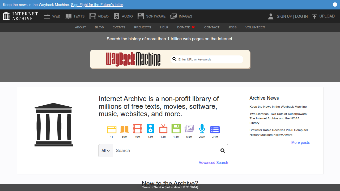Click the large Internet Archive building logo

tap(54, 125)
